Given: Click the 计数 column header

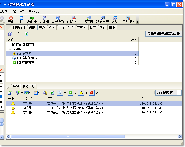Looking at the screenshot, I should [118, 40].
